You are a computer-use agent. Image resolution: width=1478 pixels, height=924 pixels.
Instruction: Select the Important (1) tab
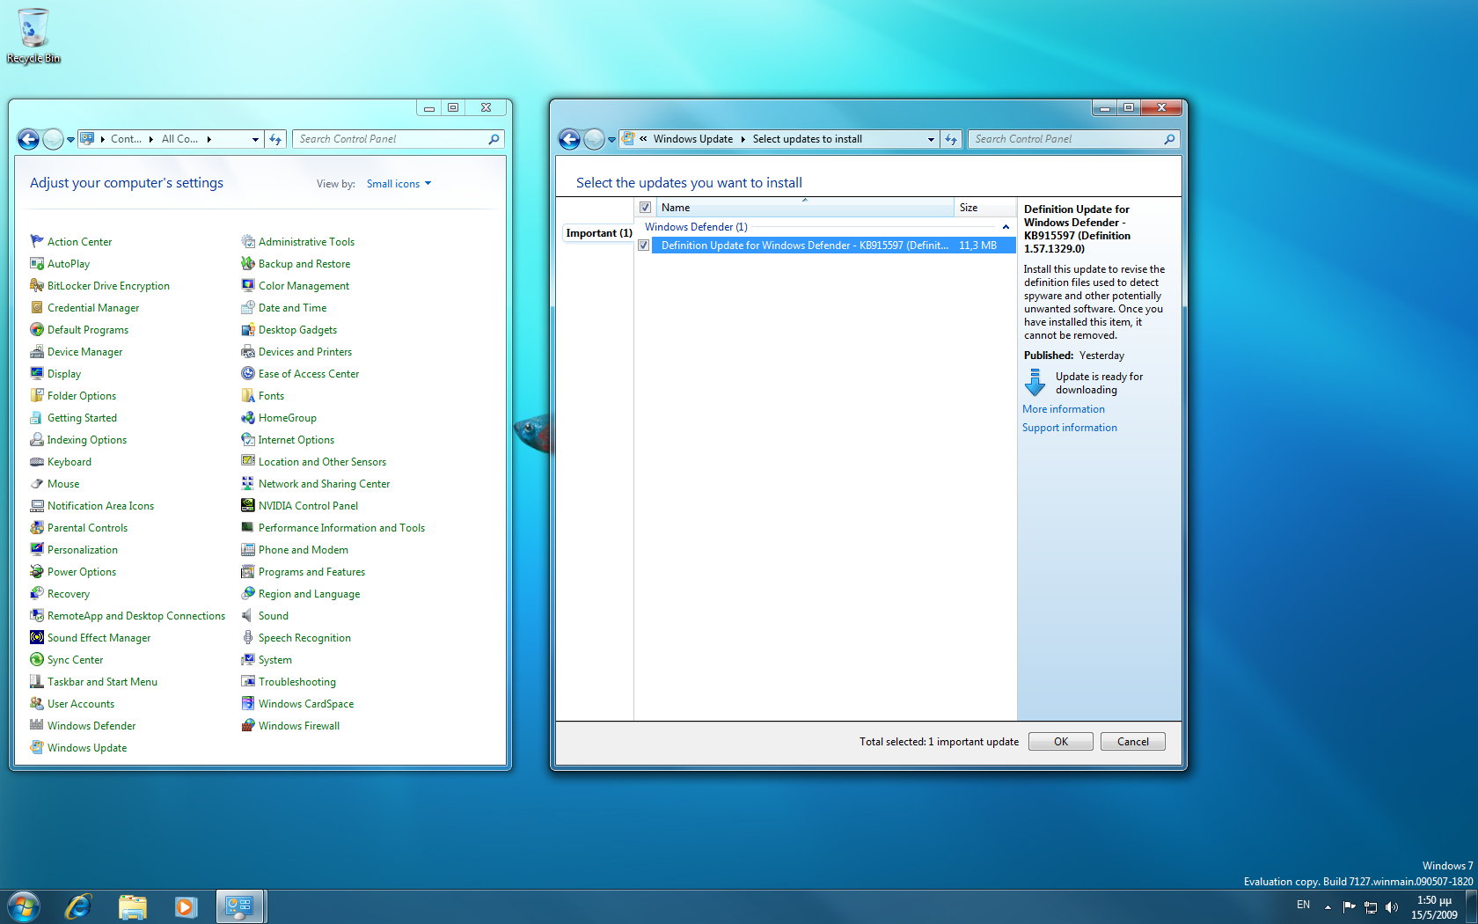click(598, 233)
